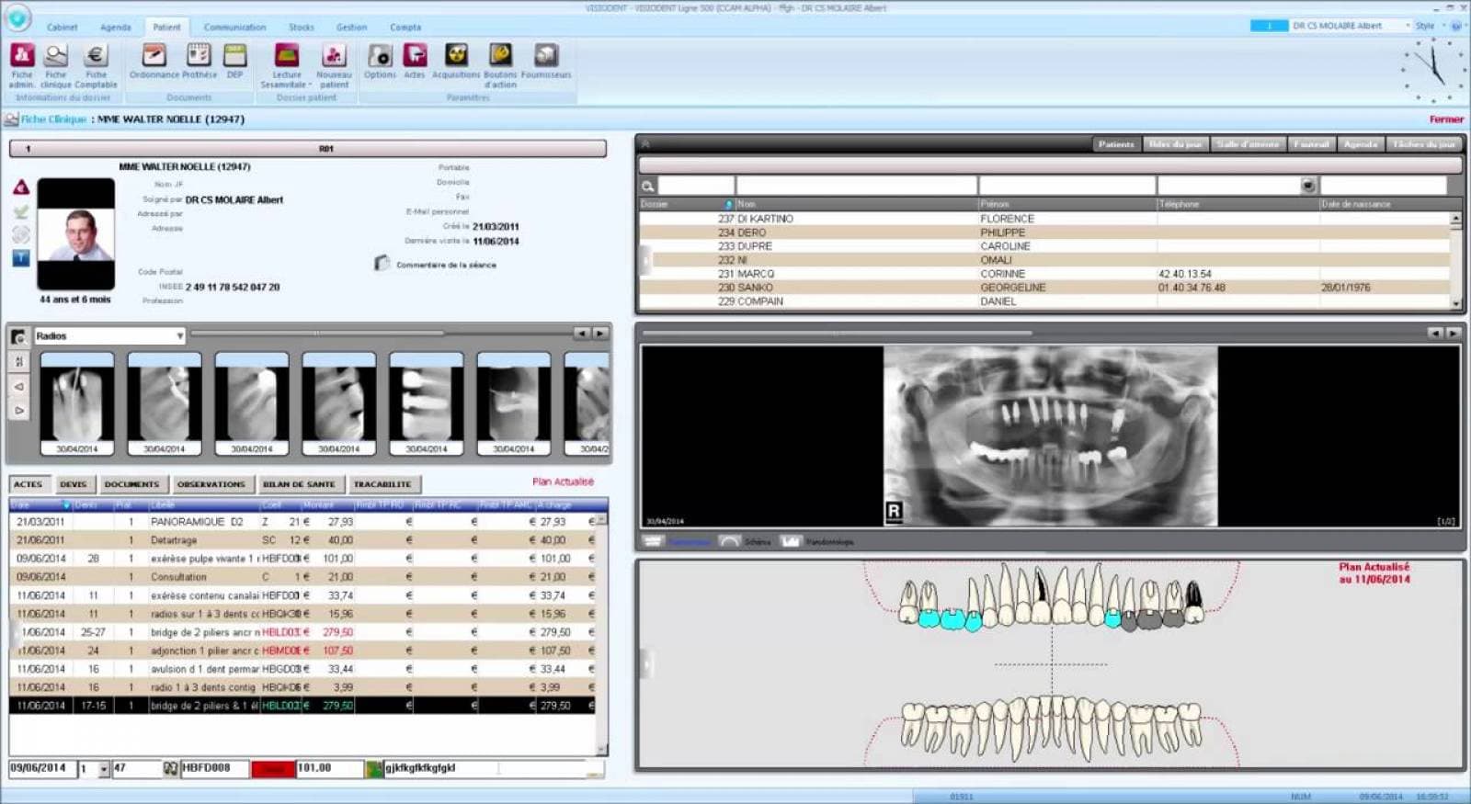Create a new Ordonnance document

154,57
